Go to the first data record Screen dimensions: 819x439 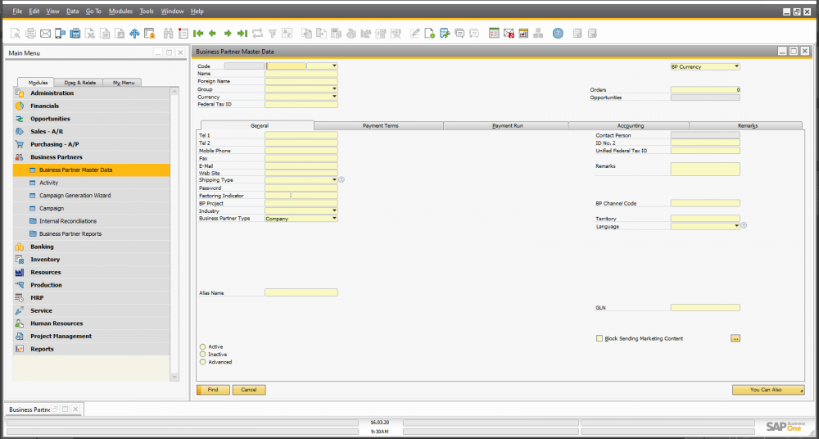197,34
